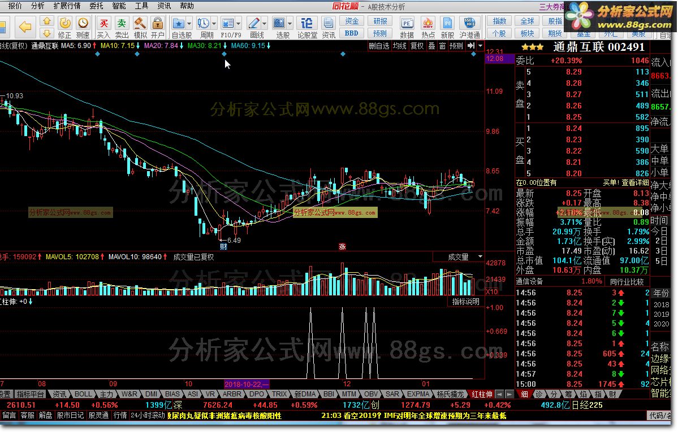Toggle the 复权 adjusted price option
Viewport: 678px width, 432px height.
coord(417,46)
